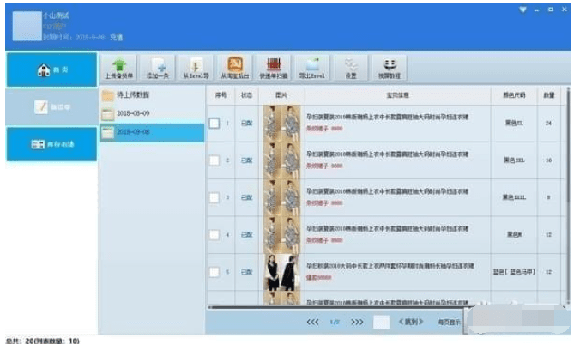Select the 待上传数据 folder entry
The width and height of the screenshot is (580, 344).
(152, 95)
